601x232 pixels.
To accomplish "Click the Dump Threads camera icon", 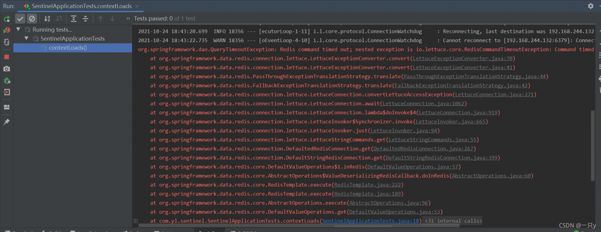I will point(7,69).
